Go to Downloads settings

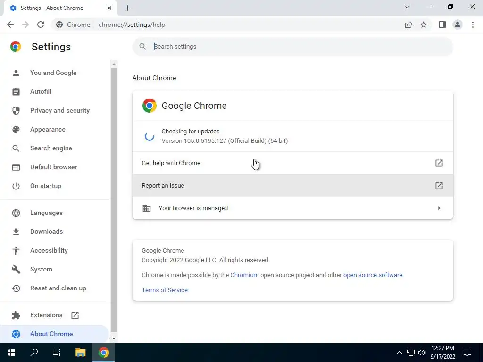[x=55, y=232]
